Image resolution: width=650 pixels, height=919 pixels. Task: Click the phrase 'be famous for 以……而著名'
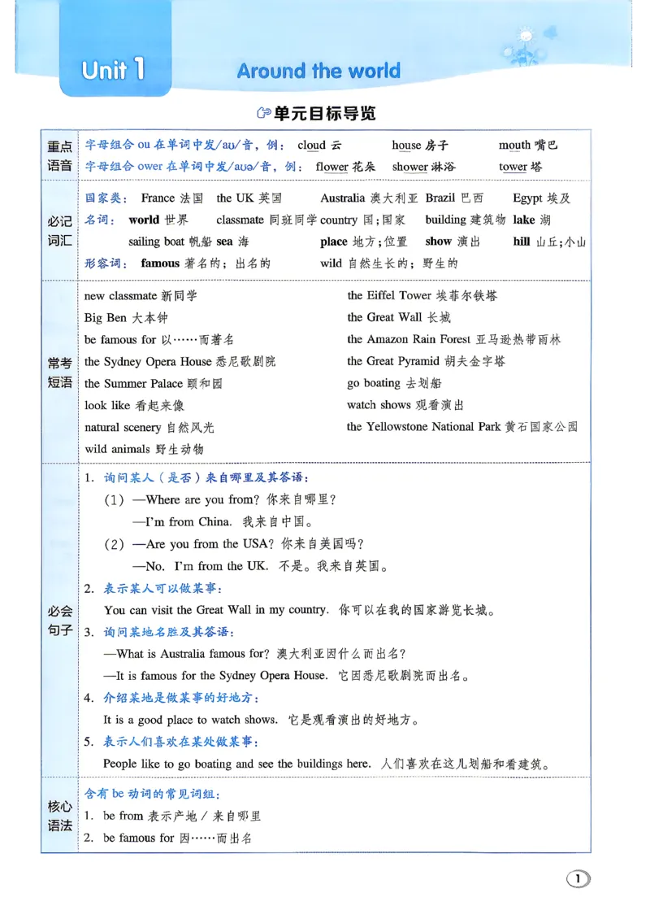(x=158, y=340)
